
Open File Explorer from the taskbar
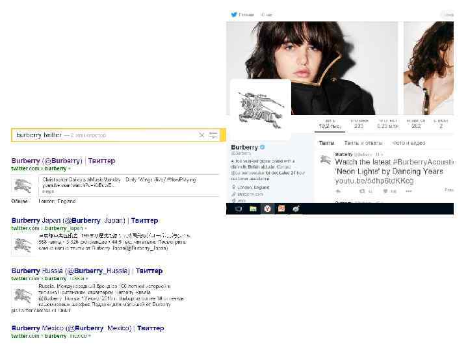[x=253, y=209]
